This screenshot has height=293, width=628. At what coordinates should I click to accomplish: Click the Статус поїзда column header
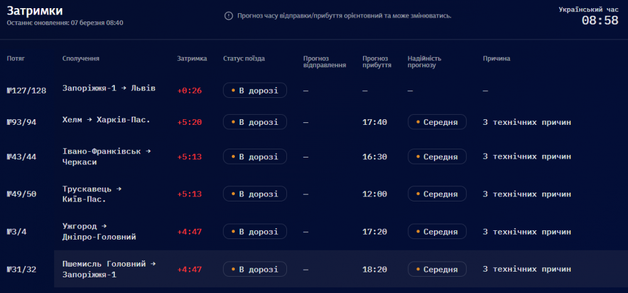click(244, 58)
